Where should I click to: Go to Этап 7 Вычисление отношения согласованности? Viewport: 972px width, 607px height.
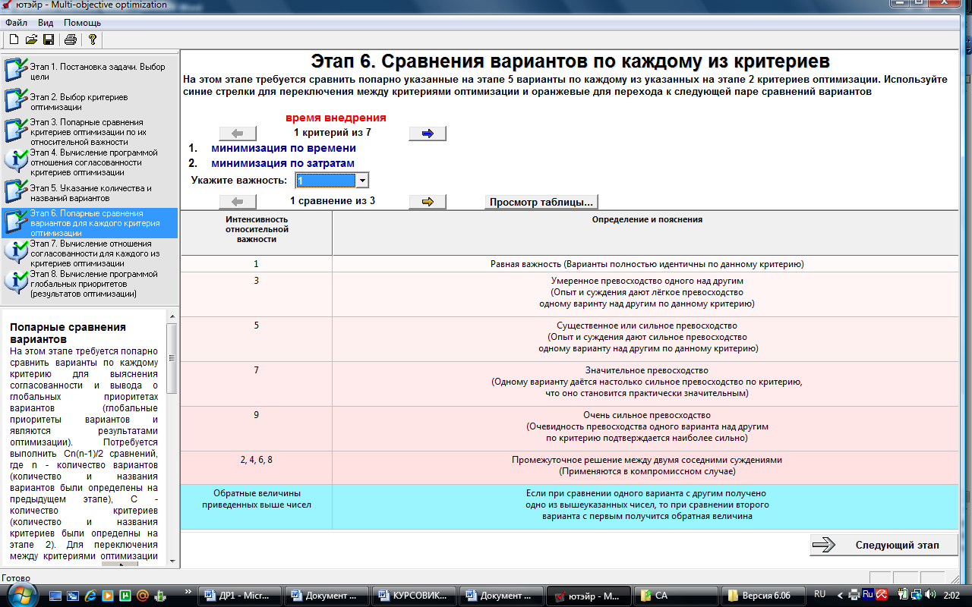click(90, 253)
